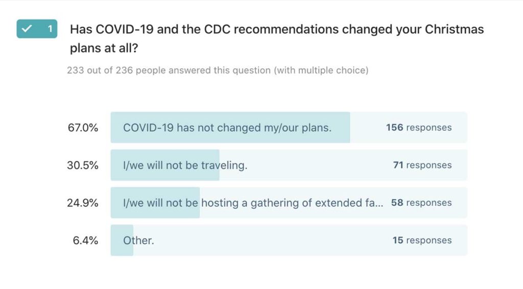Select "COVID-19 has not changed my/our plans" answer
The height and width of the screenshot is (289, 523).
(x=227, y=128)
